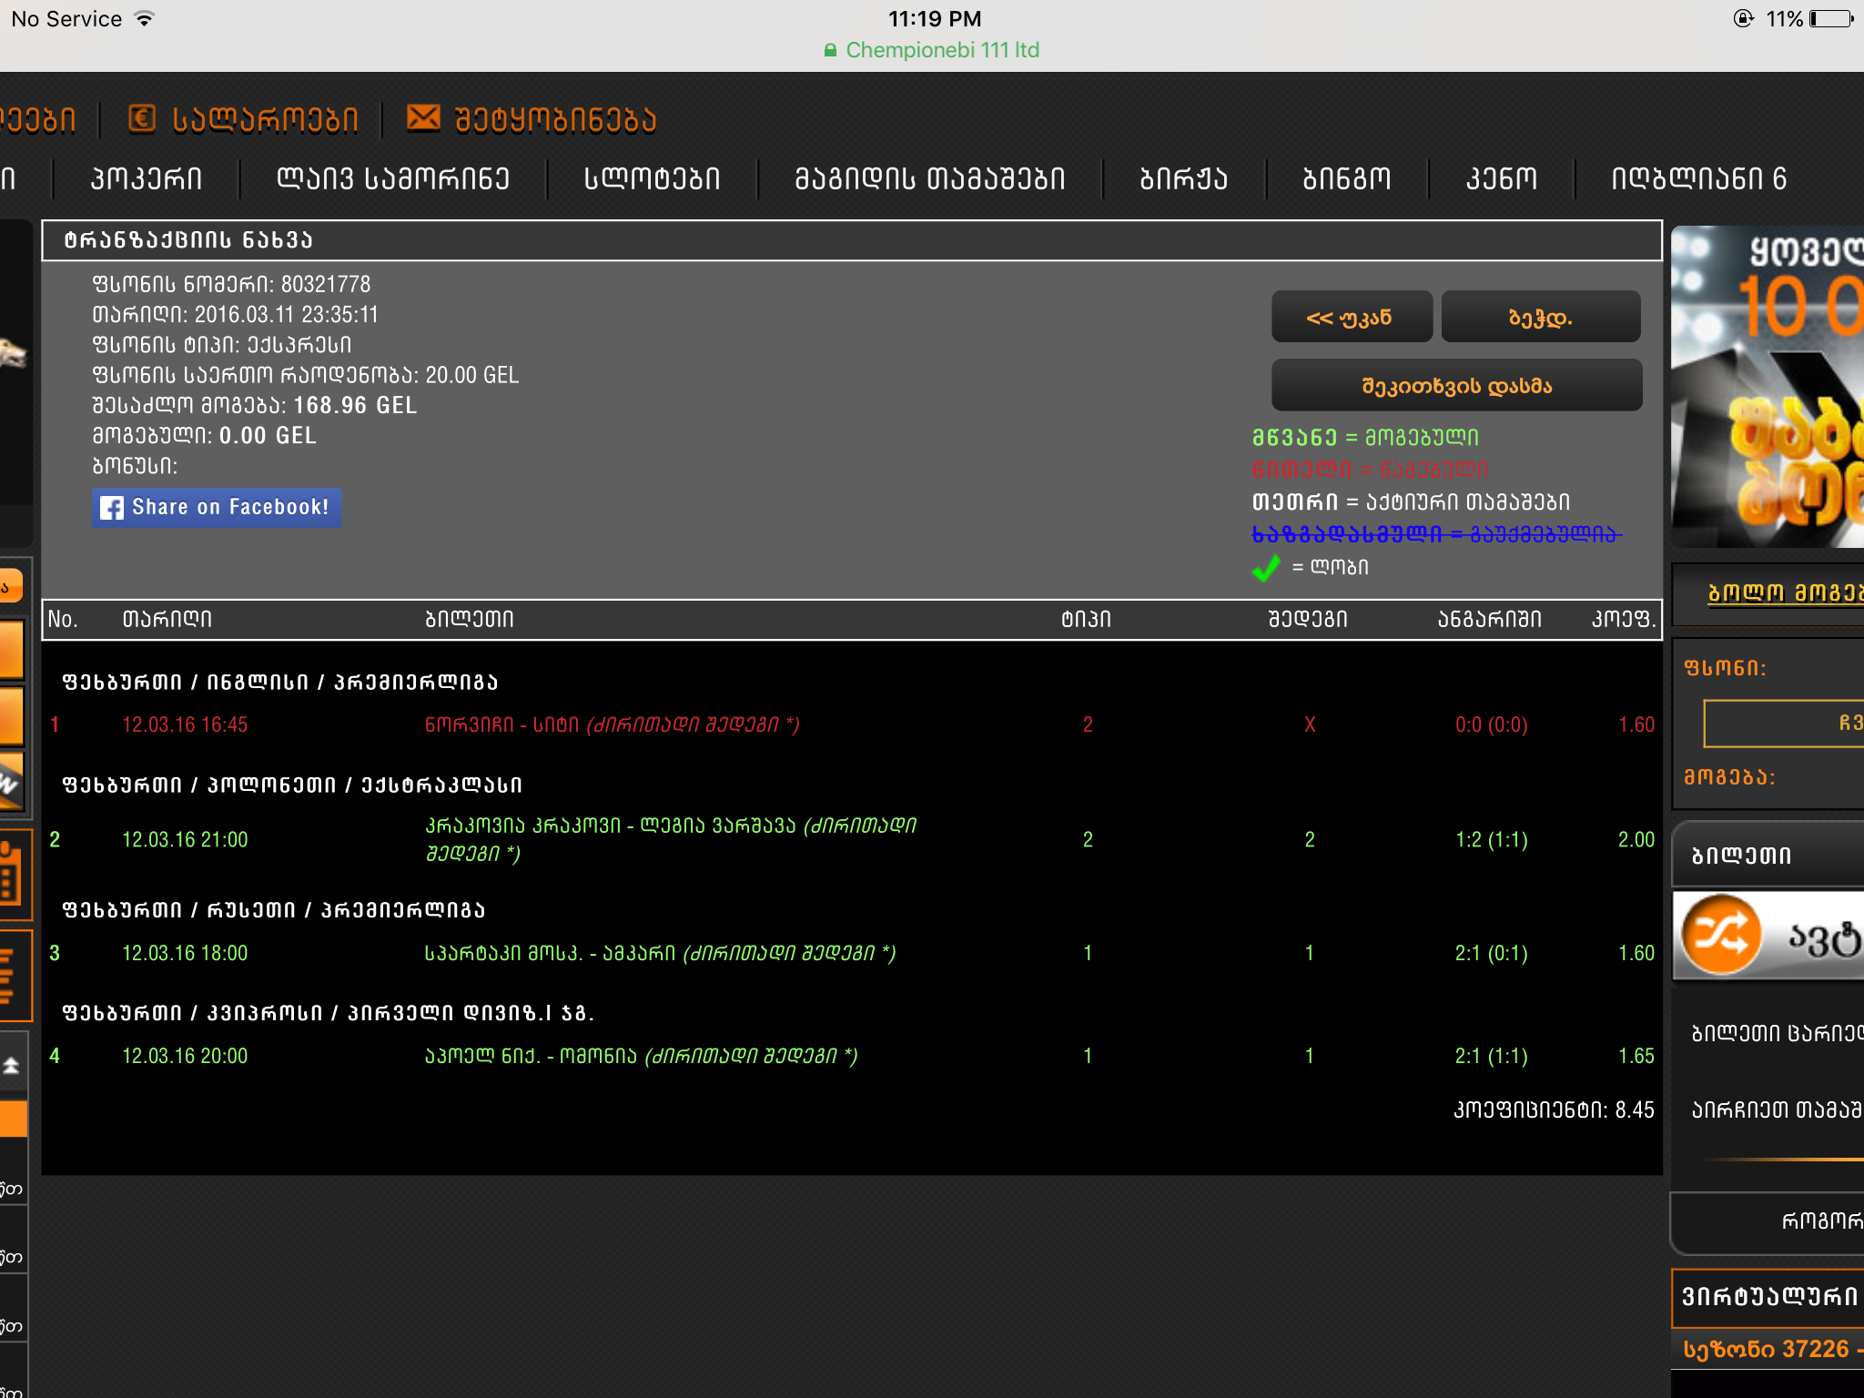Tap the orange list icon in left sidebar
Viewport: 1864px width, 1398px height.
pos(9,976)
